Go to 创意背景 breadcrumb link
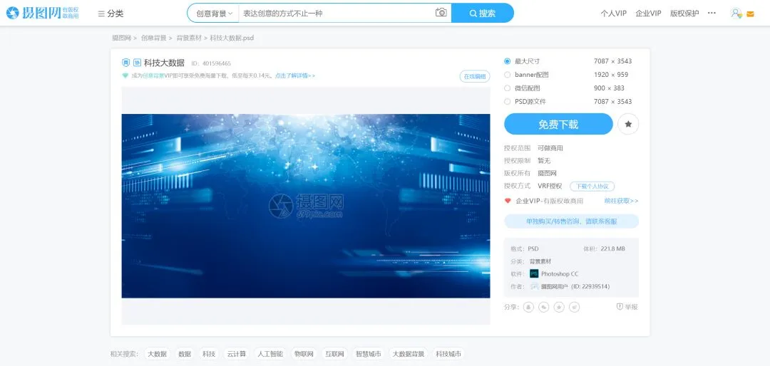 click(154, 38)
